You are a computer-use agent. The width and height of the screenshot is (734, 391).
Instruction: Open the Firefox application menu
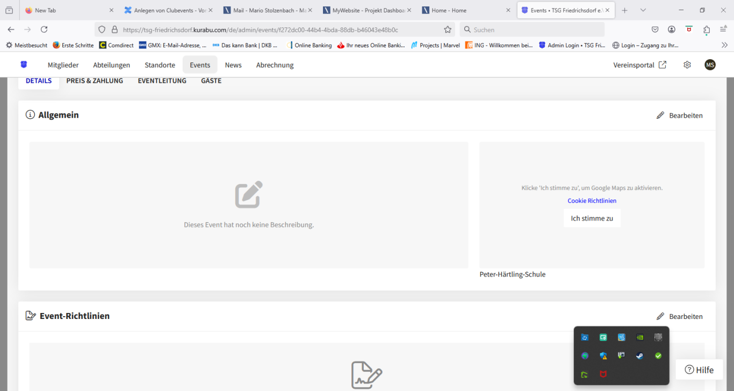point(723,30)
